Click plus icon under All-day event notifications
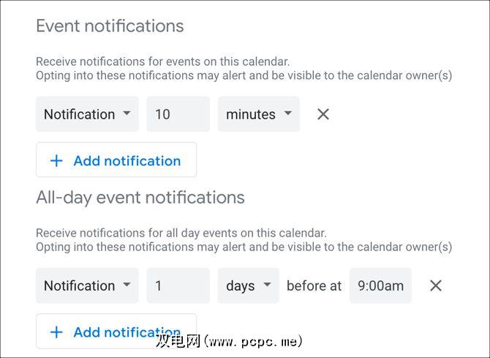Screen dimensions: 490x358 (56, 332)
